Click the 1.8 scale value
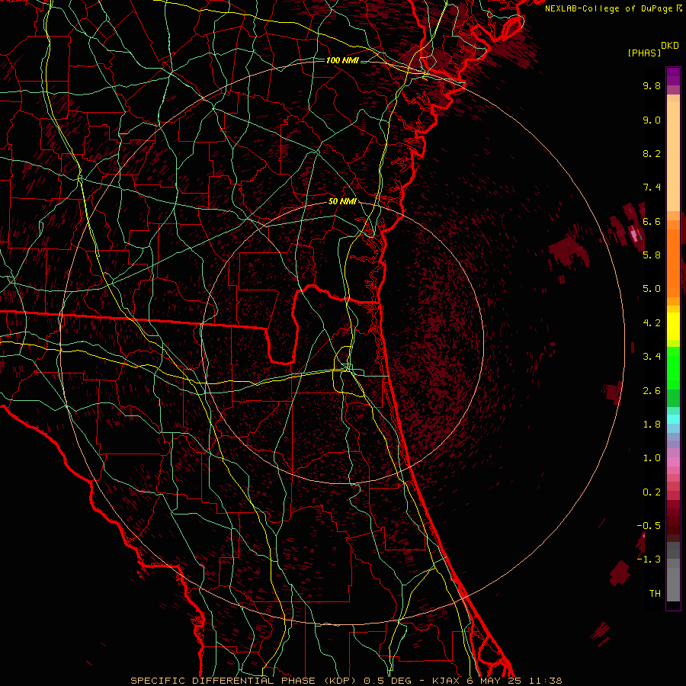This screenshot has height=686, width=686. tap(652, 424)
